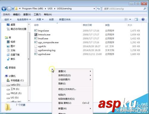Toggle the preview pane icon

pyautogui.click(x=136, y=19)
